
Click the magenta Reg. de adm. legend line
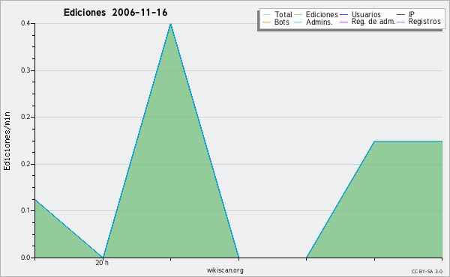343,22
